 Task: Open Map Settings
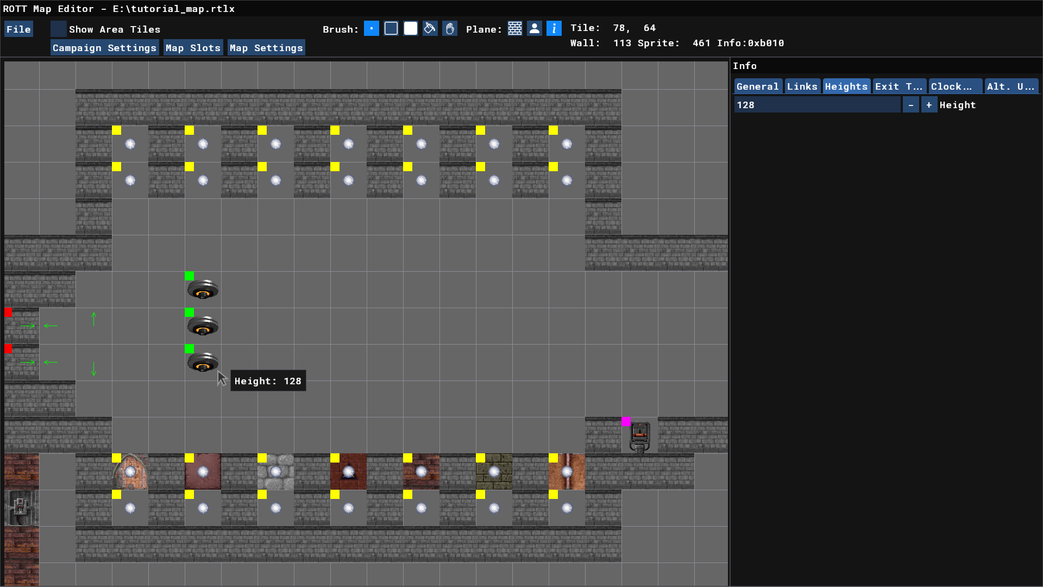click(266, 48)
